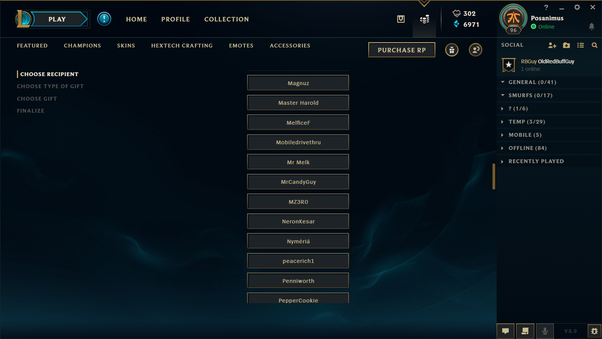The height and width of the screenshot is (339, 602).
Task: Click the Posanimus profile avatar
Action: tap(513, 18)
